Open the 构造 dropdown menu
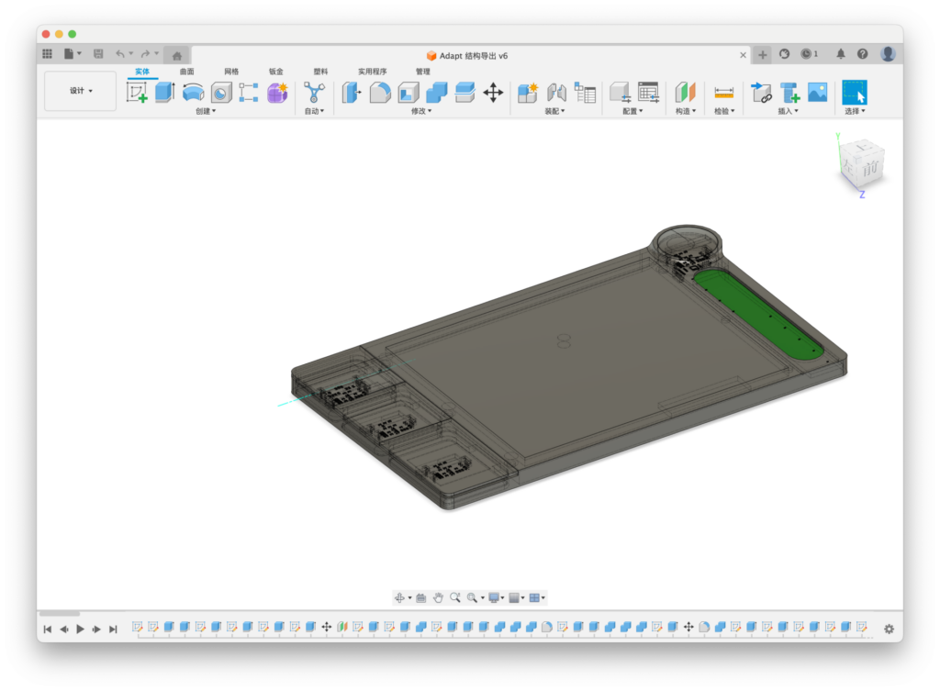The width and height of the screenshot is (940, 691). point(686,111)
